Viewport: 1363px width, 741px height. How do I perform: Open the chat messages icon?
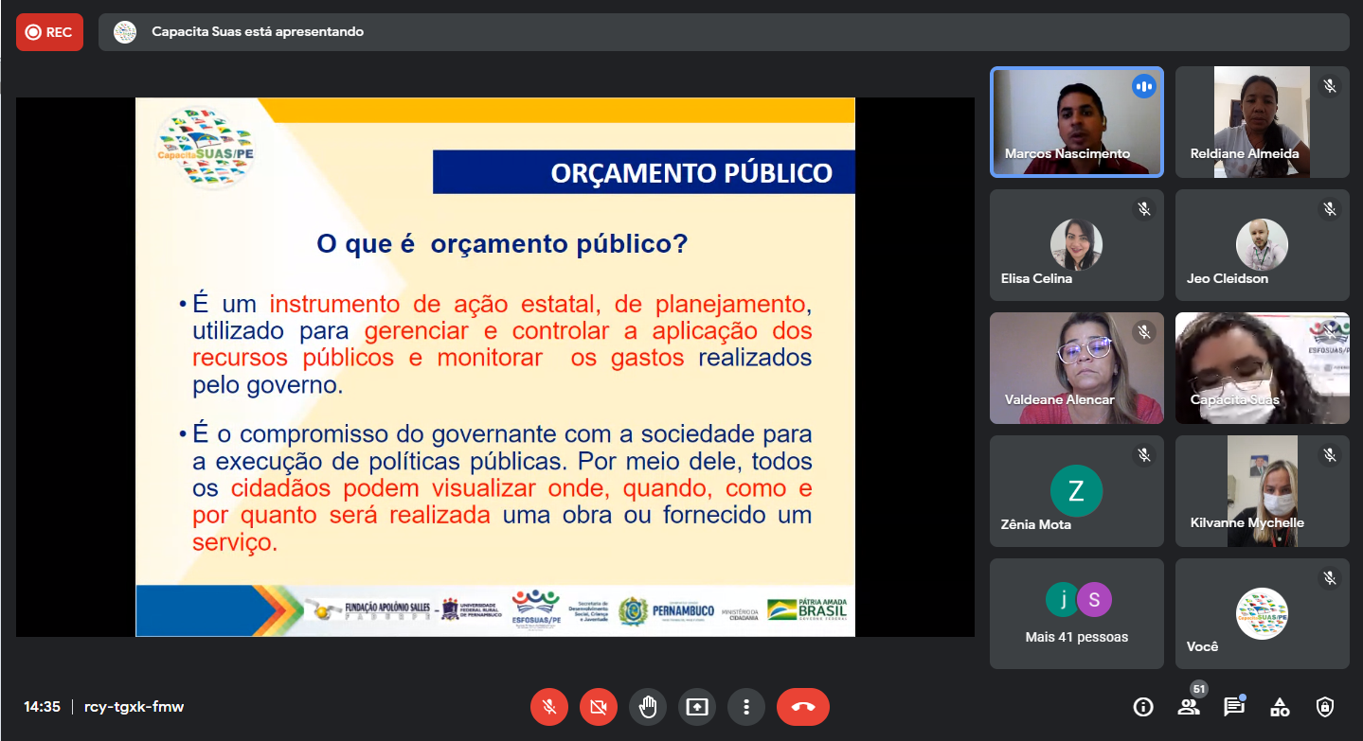pyautogui.click(x=1233, y=707)
